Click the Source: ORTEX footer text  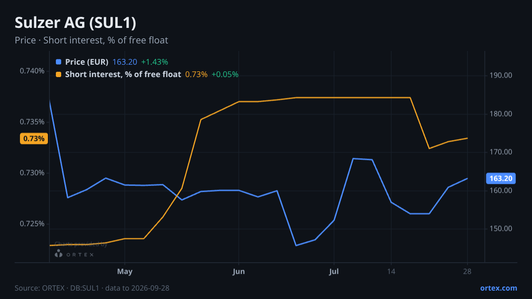(92, 288)
